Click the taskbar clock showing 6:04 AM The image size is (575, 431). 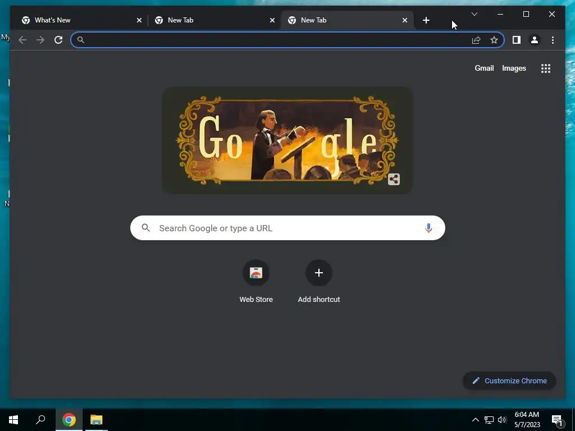point(527,420)
